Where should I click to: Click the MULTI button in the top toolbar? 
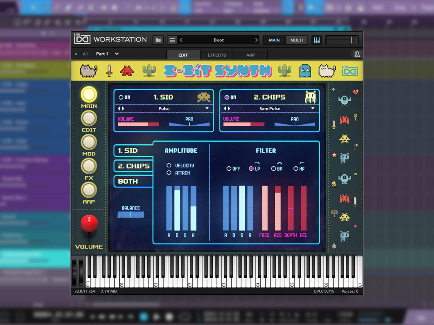click(x=296, y=40)
